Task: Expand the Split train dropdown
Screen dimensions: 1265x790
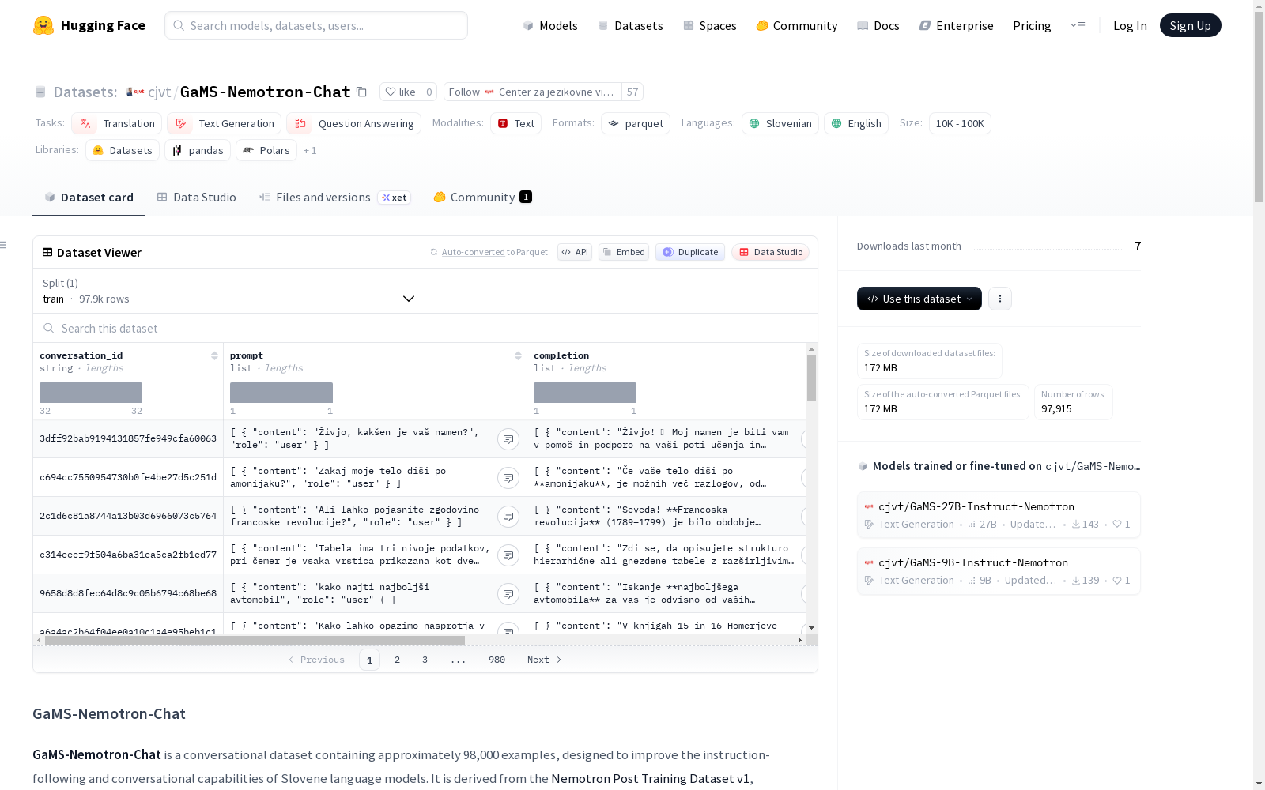Action: pyautogui.click(x=229, y=291)
